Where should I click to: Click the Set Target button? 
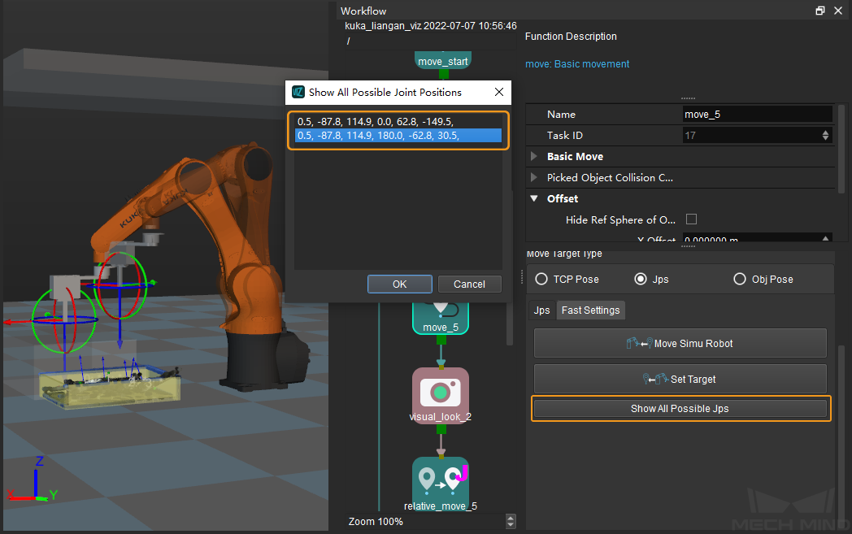click(680, 380)
